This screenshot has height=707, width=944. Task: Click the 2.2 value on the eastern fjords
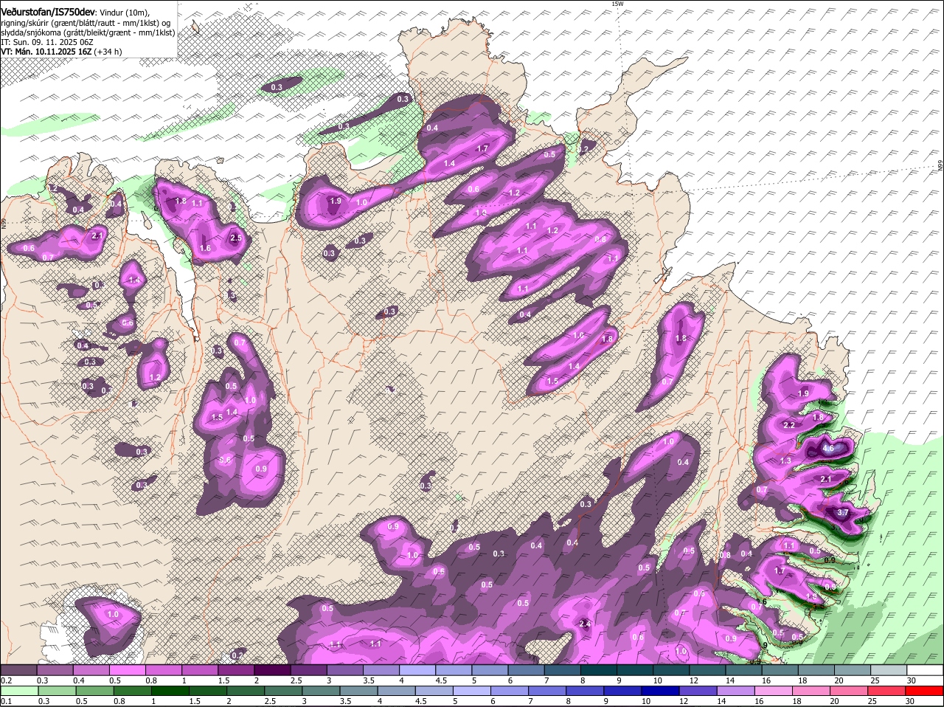click(788, 425)
